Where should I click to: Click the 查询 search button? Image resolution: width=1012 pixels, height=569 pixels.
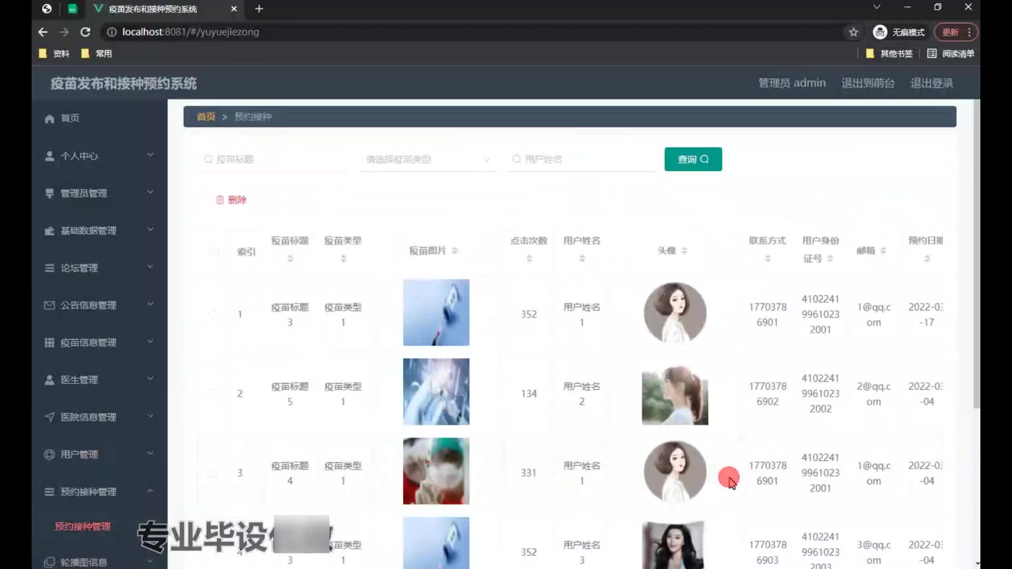pos(693,159)
